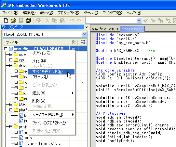Collapse the platf folder tree node
Screen dimensions: 176x147
[11, 110]
